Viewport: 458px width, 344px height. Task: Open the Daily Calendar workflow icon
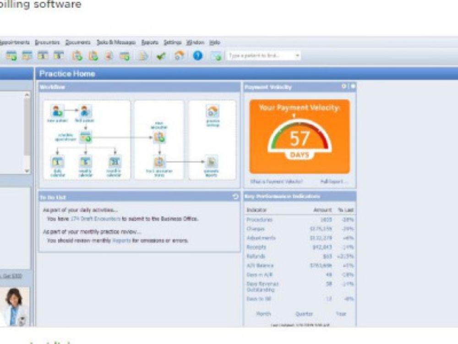[x=57, y=161]
